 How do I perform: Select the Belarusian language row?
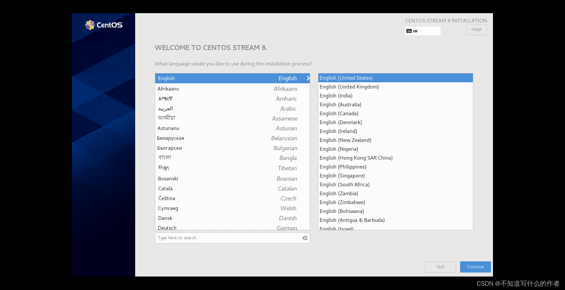tap(233, 138)
